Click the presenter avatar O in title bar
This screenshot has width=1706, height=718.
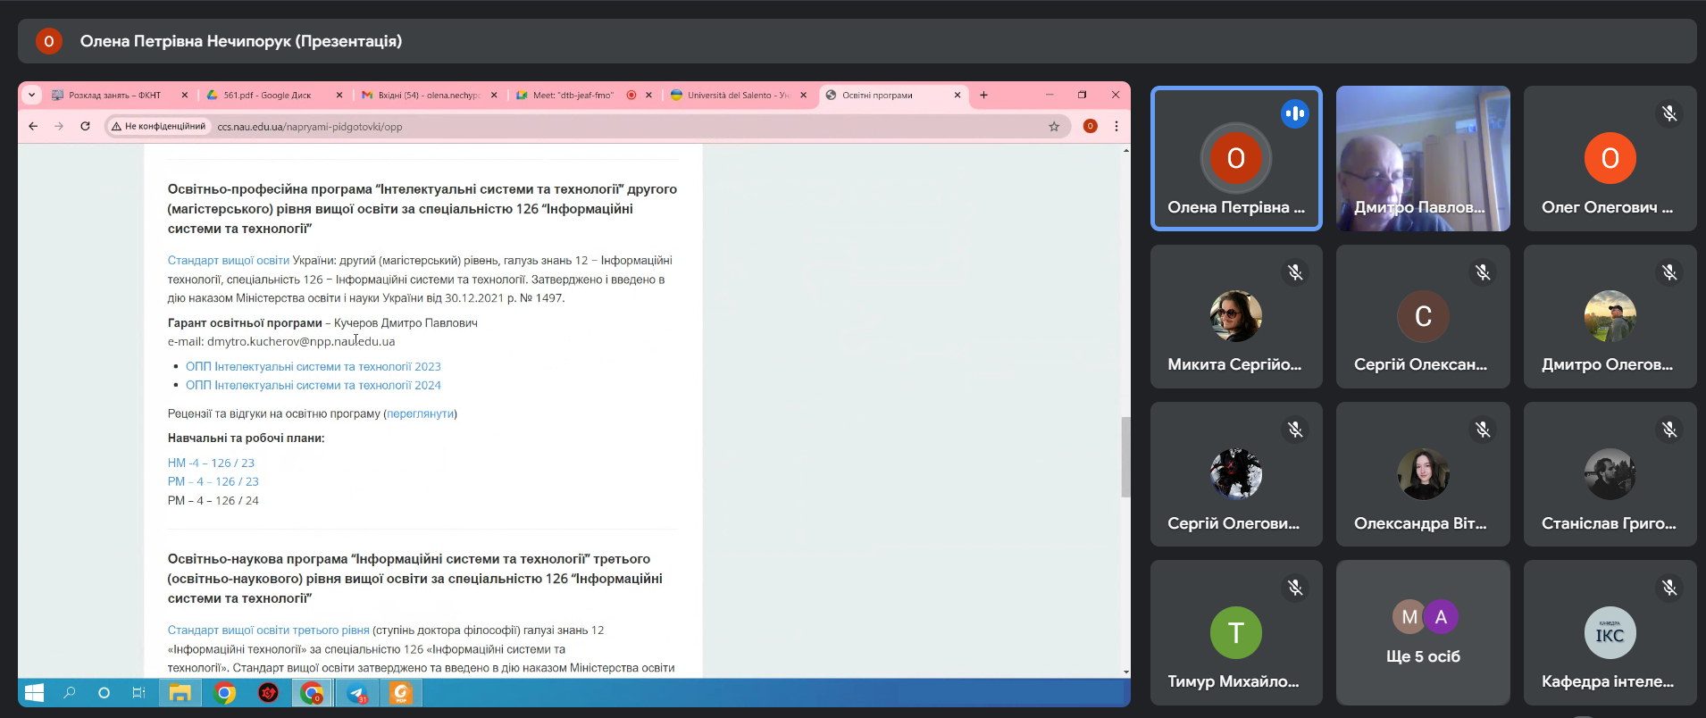pos(49,41)
